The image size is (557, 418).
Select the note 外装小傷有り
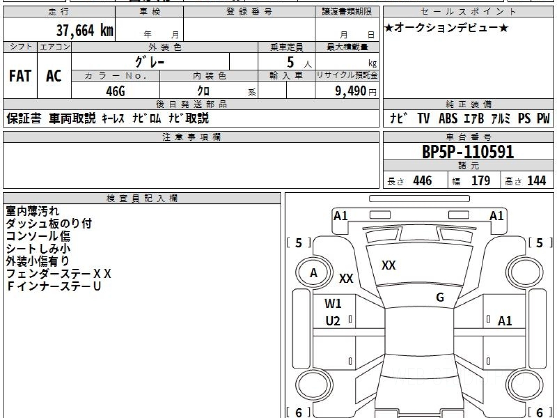pyautogui.click(x=38, y=261)
